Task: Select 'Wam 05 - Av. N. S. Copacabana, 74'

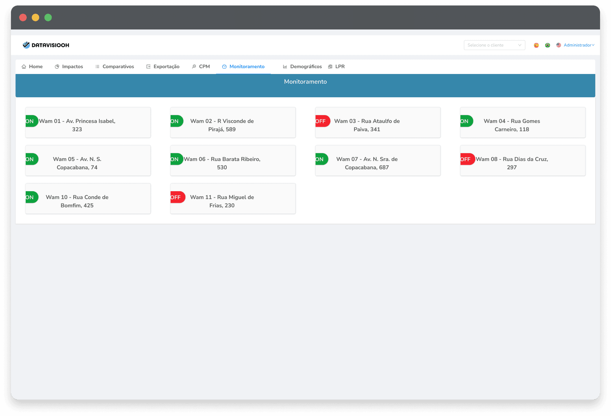Action: [88, 161]
